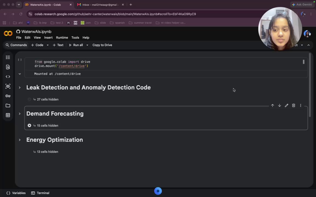Open more cell actions three-dot menu
Screen dimensions: 316x197
coord(300,105)
